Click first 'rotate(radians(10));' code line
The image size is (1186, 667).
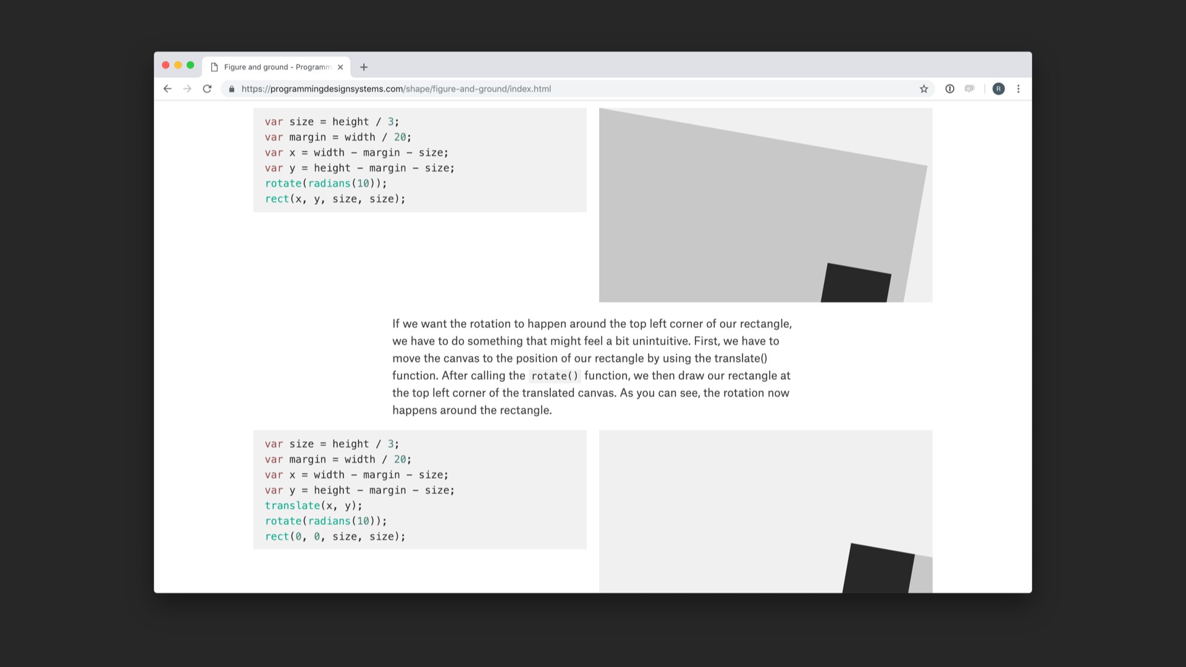[x=326, y=183]
